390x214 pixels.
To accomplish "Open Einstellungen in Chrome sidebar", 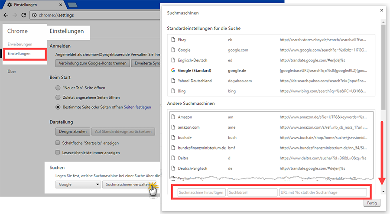I will tap(19, 53).
